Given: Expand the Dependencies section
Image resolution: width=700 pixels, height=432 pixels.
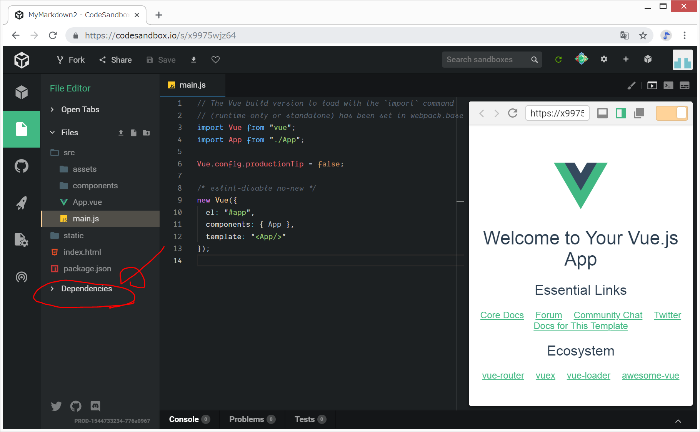Looking at the screenshot, I should [86, 289].
